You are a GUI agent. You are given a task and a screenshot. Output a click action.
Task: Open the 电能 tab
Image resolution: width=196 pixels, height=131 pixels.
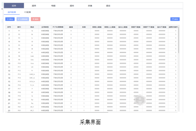point(53,6)
